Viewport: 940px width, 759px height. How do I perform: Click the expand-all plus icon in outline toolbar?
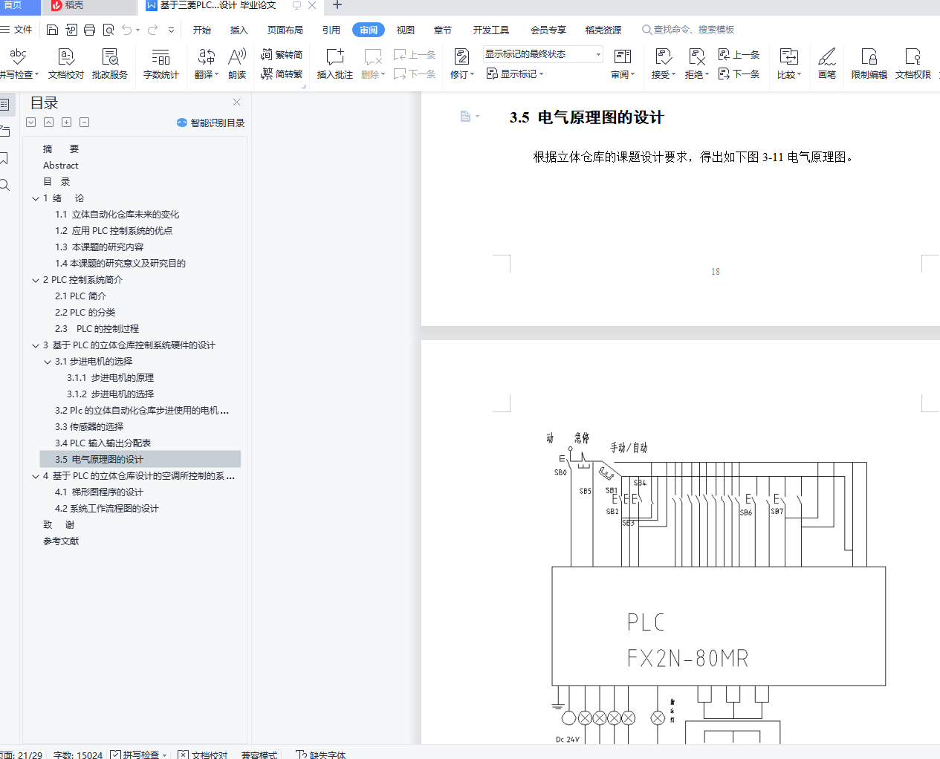(x=66, y=122)
